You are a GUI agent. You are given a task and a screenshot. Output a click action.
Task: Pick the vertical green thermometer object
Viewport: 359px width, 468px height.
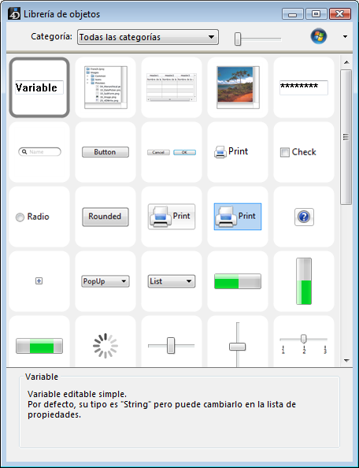coord(304,281)
